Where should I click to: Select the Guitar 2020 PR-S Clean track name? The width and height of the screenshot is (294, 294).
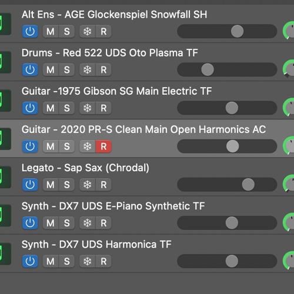click(x=143, y=129)
